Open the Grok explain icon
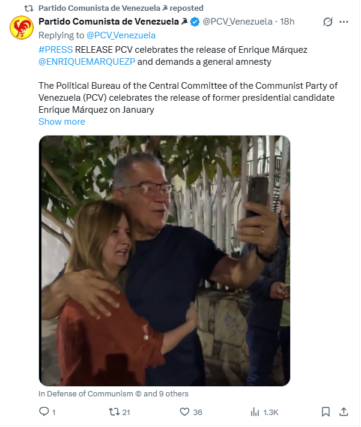361x427 pixels. [x=328, y=22]
